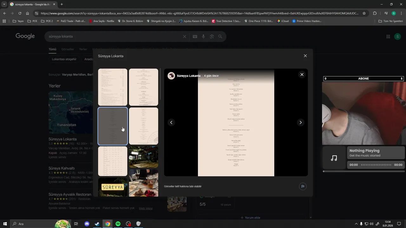Expand the tab search dropdown arrow
The width and height of the screenshot is (406, 228).
tap(4, 4)
